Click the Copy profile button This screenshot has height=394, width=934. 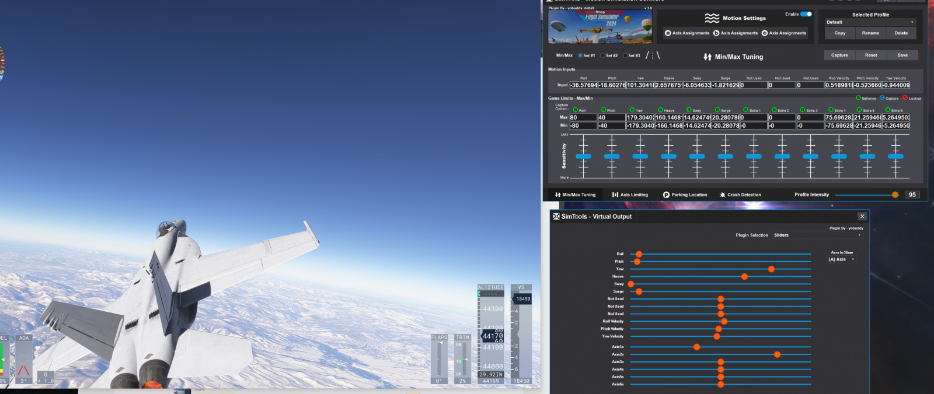[x=840, y=33]
